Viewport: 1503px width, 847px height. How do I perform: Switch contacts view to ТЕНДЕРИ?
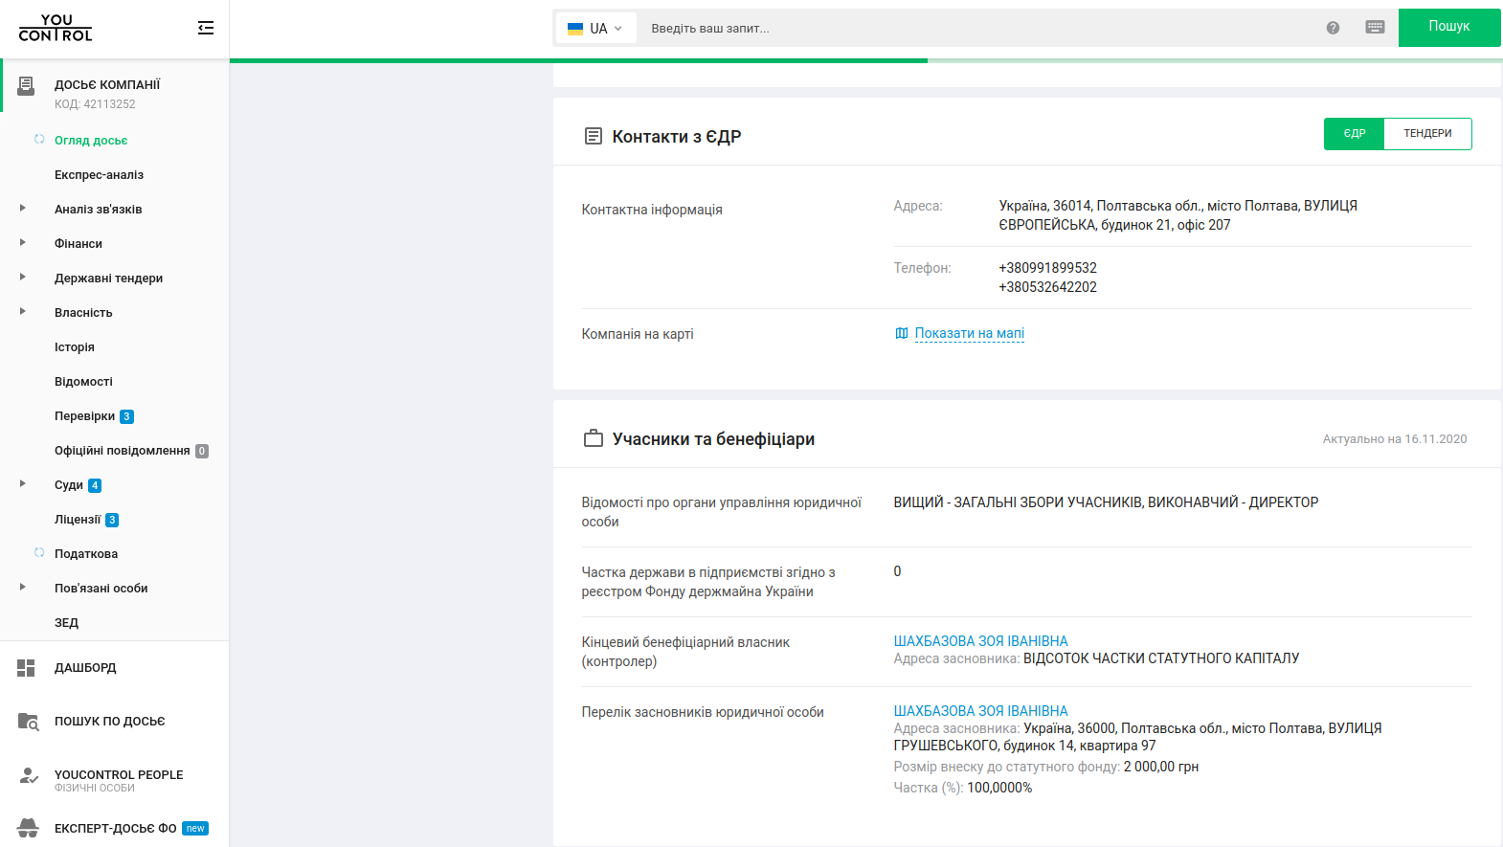click(x=1427, y=134)
